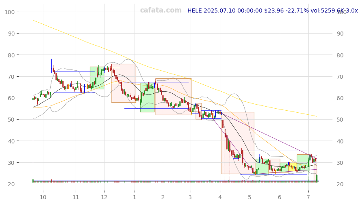Click the left y-axis label 100

click(9, 12)
